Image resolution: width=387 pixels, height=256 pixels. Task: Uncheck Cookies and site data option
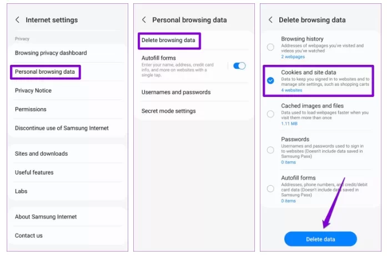click(270, 80)
